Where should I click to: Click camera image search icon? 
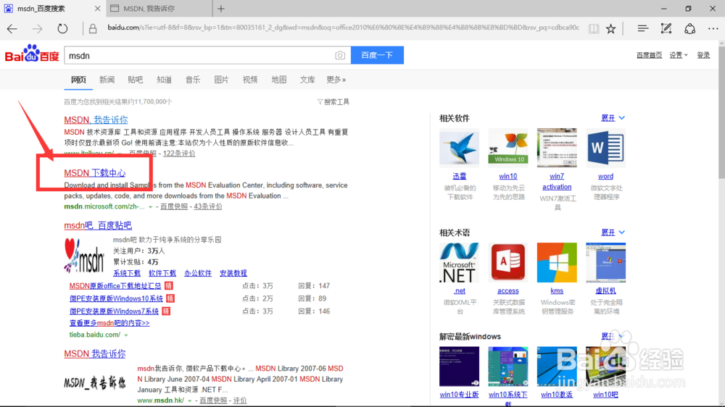pyautogui.click(x=340, y=56)
